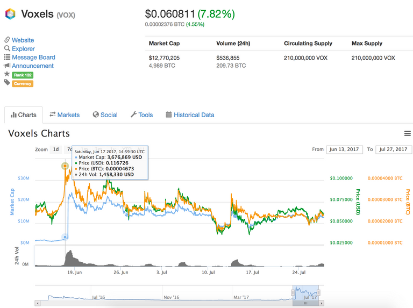Image resolution: width=413 pixels, height=308 pixels.
Task: Click the orange highlighted point on BTC price line
Action: 65,166
